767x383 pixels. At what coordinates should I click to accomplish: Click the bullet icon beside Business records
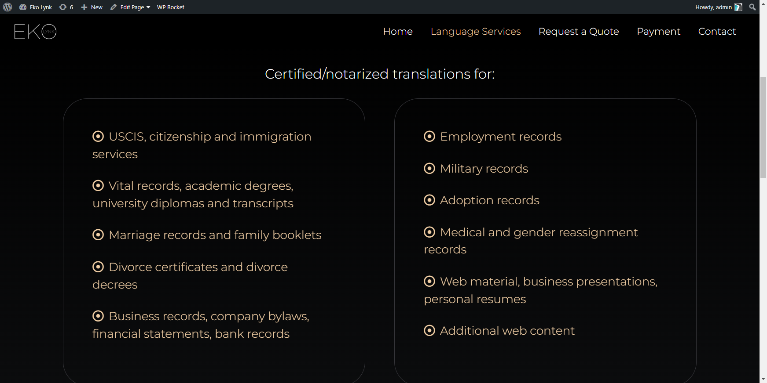tap(98, 316)
